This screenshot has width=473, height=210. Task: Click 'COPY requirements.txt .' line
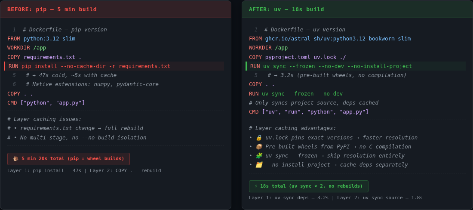tap(44, 57)
